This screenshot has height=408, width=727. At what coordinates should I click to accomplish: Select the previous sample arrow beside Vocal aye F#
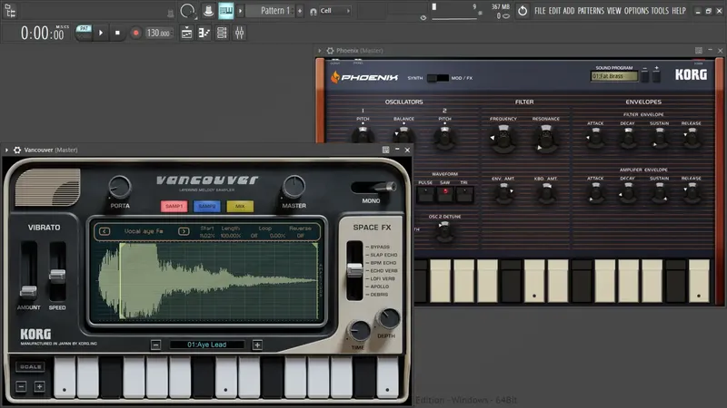pyautogui.click(x=105, y=231)
